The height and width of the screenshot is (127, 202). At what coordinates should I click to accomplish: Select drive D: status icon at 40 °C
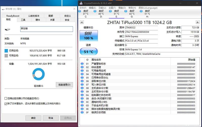95,11
